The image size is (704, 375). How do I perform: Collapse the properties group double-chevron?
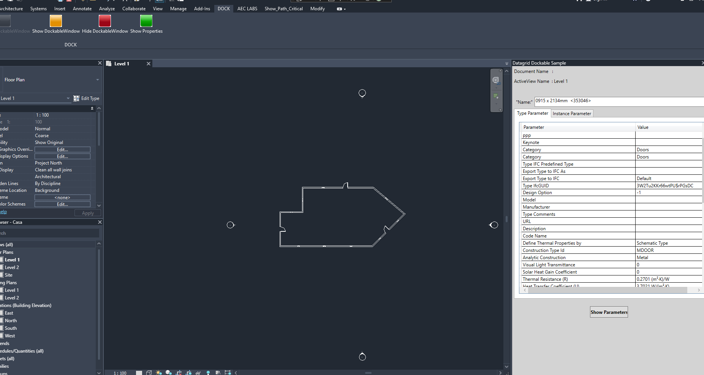click(92, 109)
